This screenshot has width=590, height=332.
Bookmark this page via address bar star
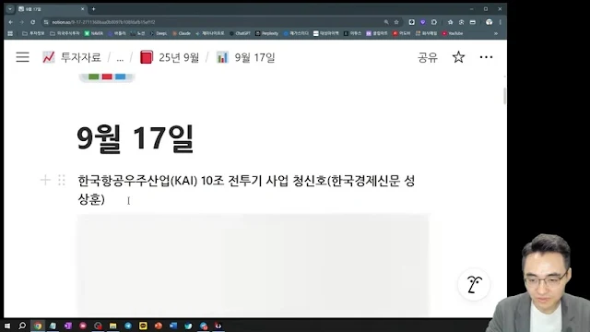(x=396, y=22)
